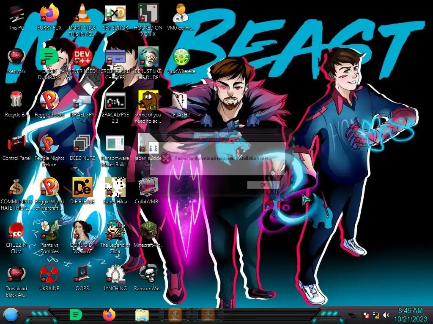This screenshot has height=324, width=433.
Task: Click OK in the failed download dialog
Action: tap(263, 185)
